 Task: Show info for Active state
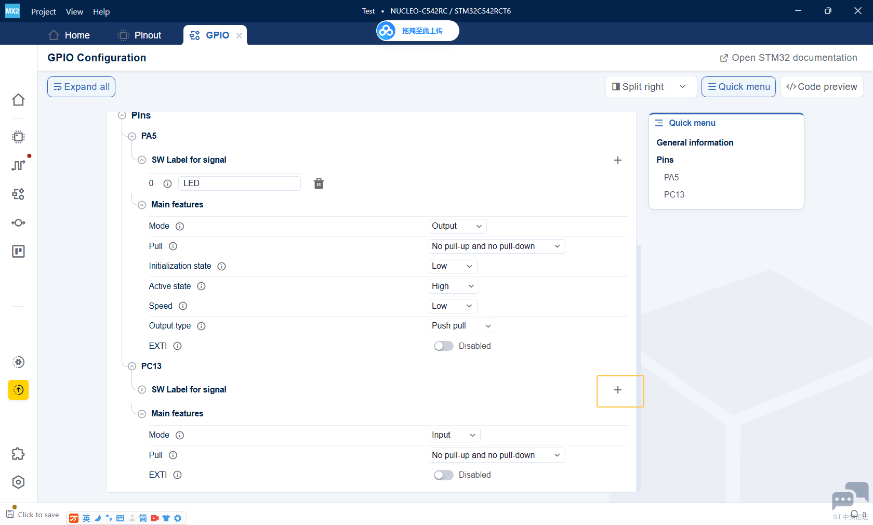(x=201, y=286)
